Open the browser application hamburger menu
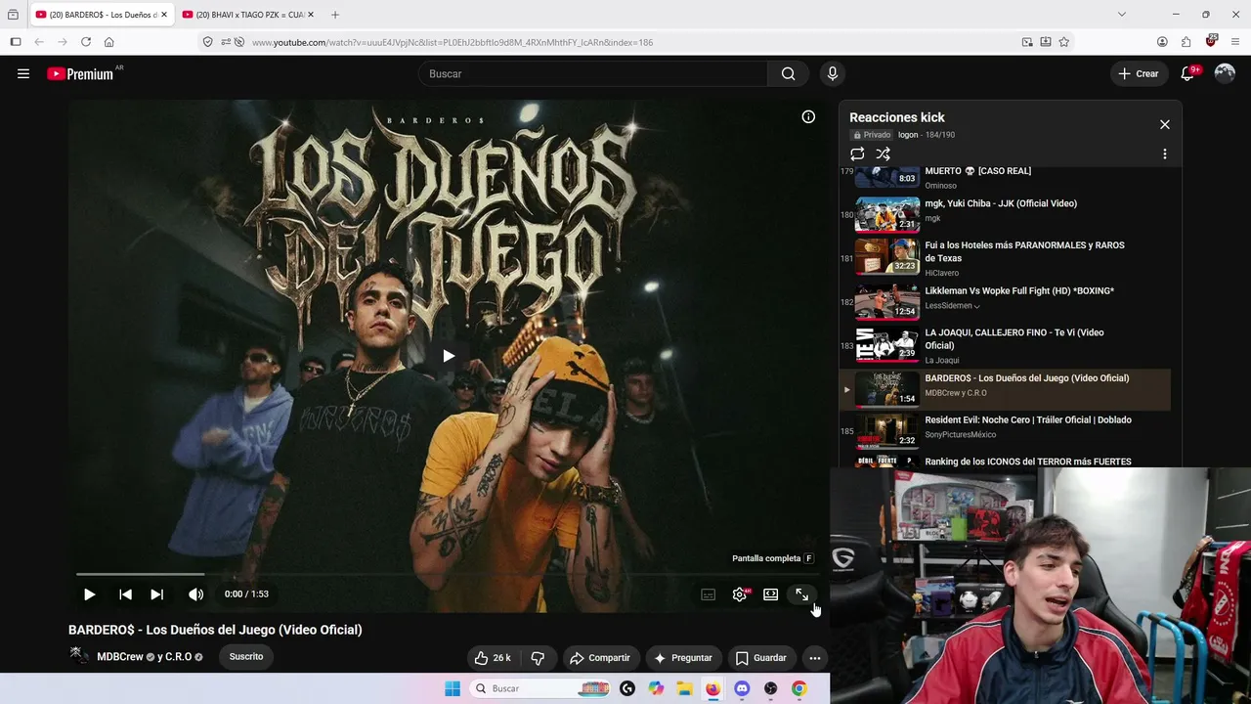This screenshot has width=1251, height=704. pyautogui.click(x=1235, y=42)
